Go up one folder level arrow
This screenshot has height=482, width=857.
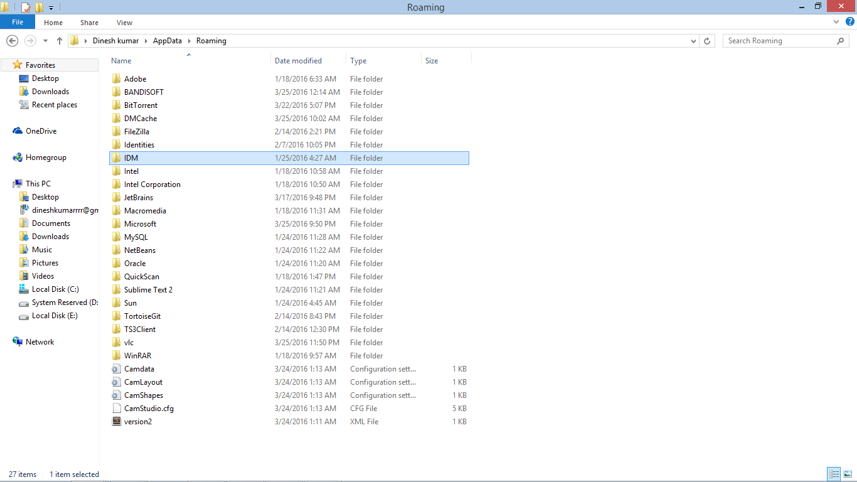pyautogui.click(x=60, y=41)
